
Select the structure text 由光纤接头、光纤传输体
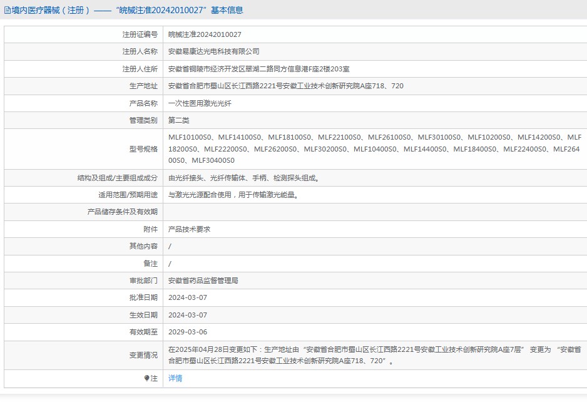click(207, 178)
